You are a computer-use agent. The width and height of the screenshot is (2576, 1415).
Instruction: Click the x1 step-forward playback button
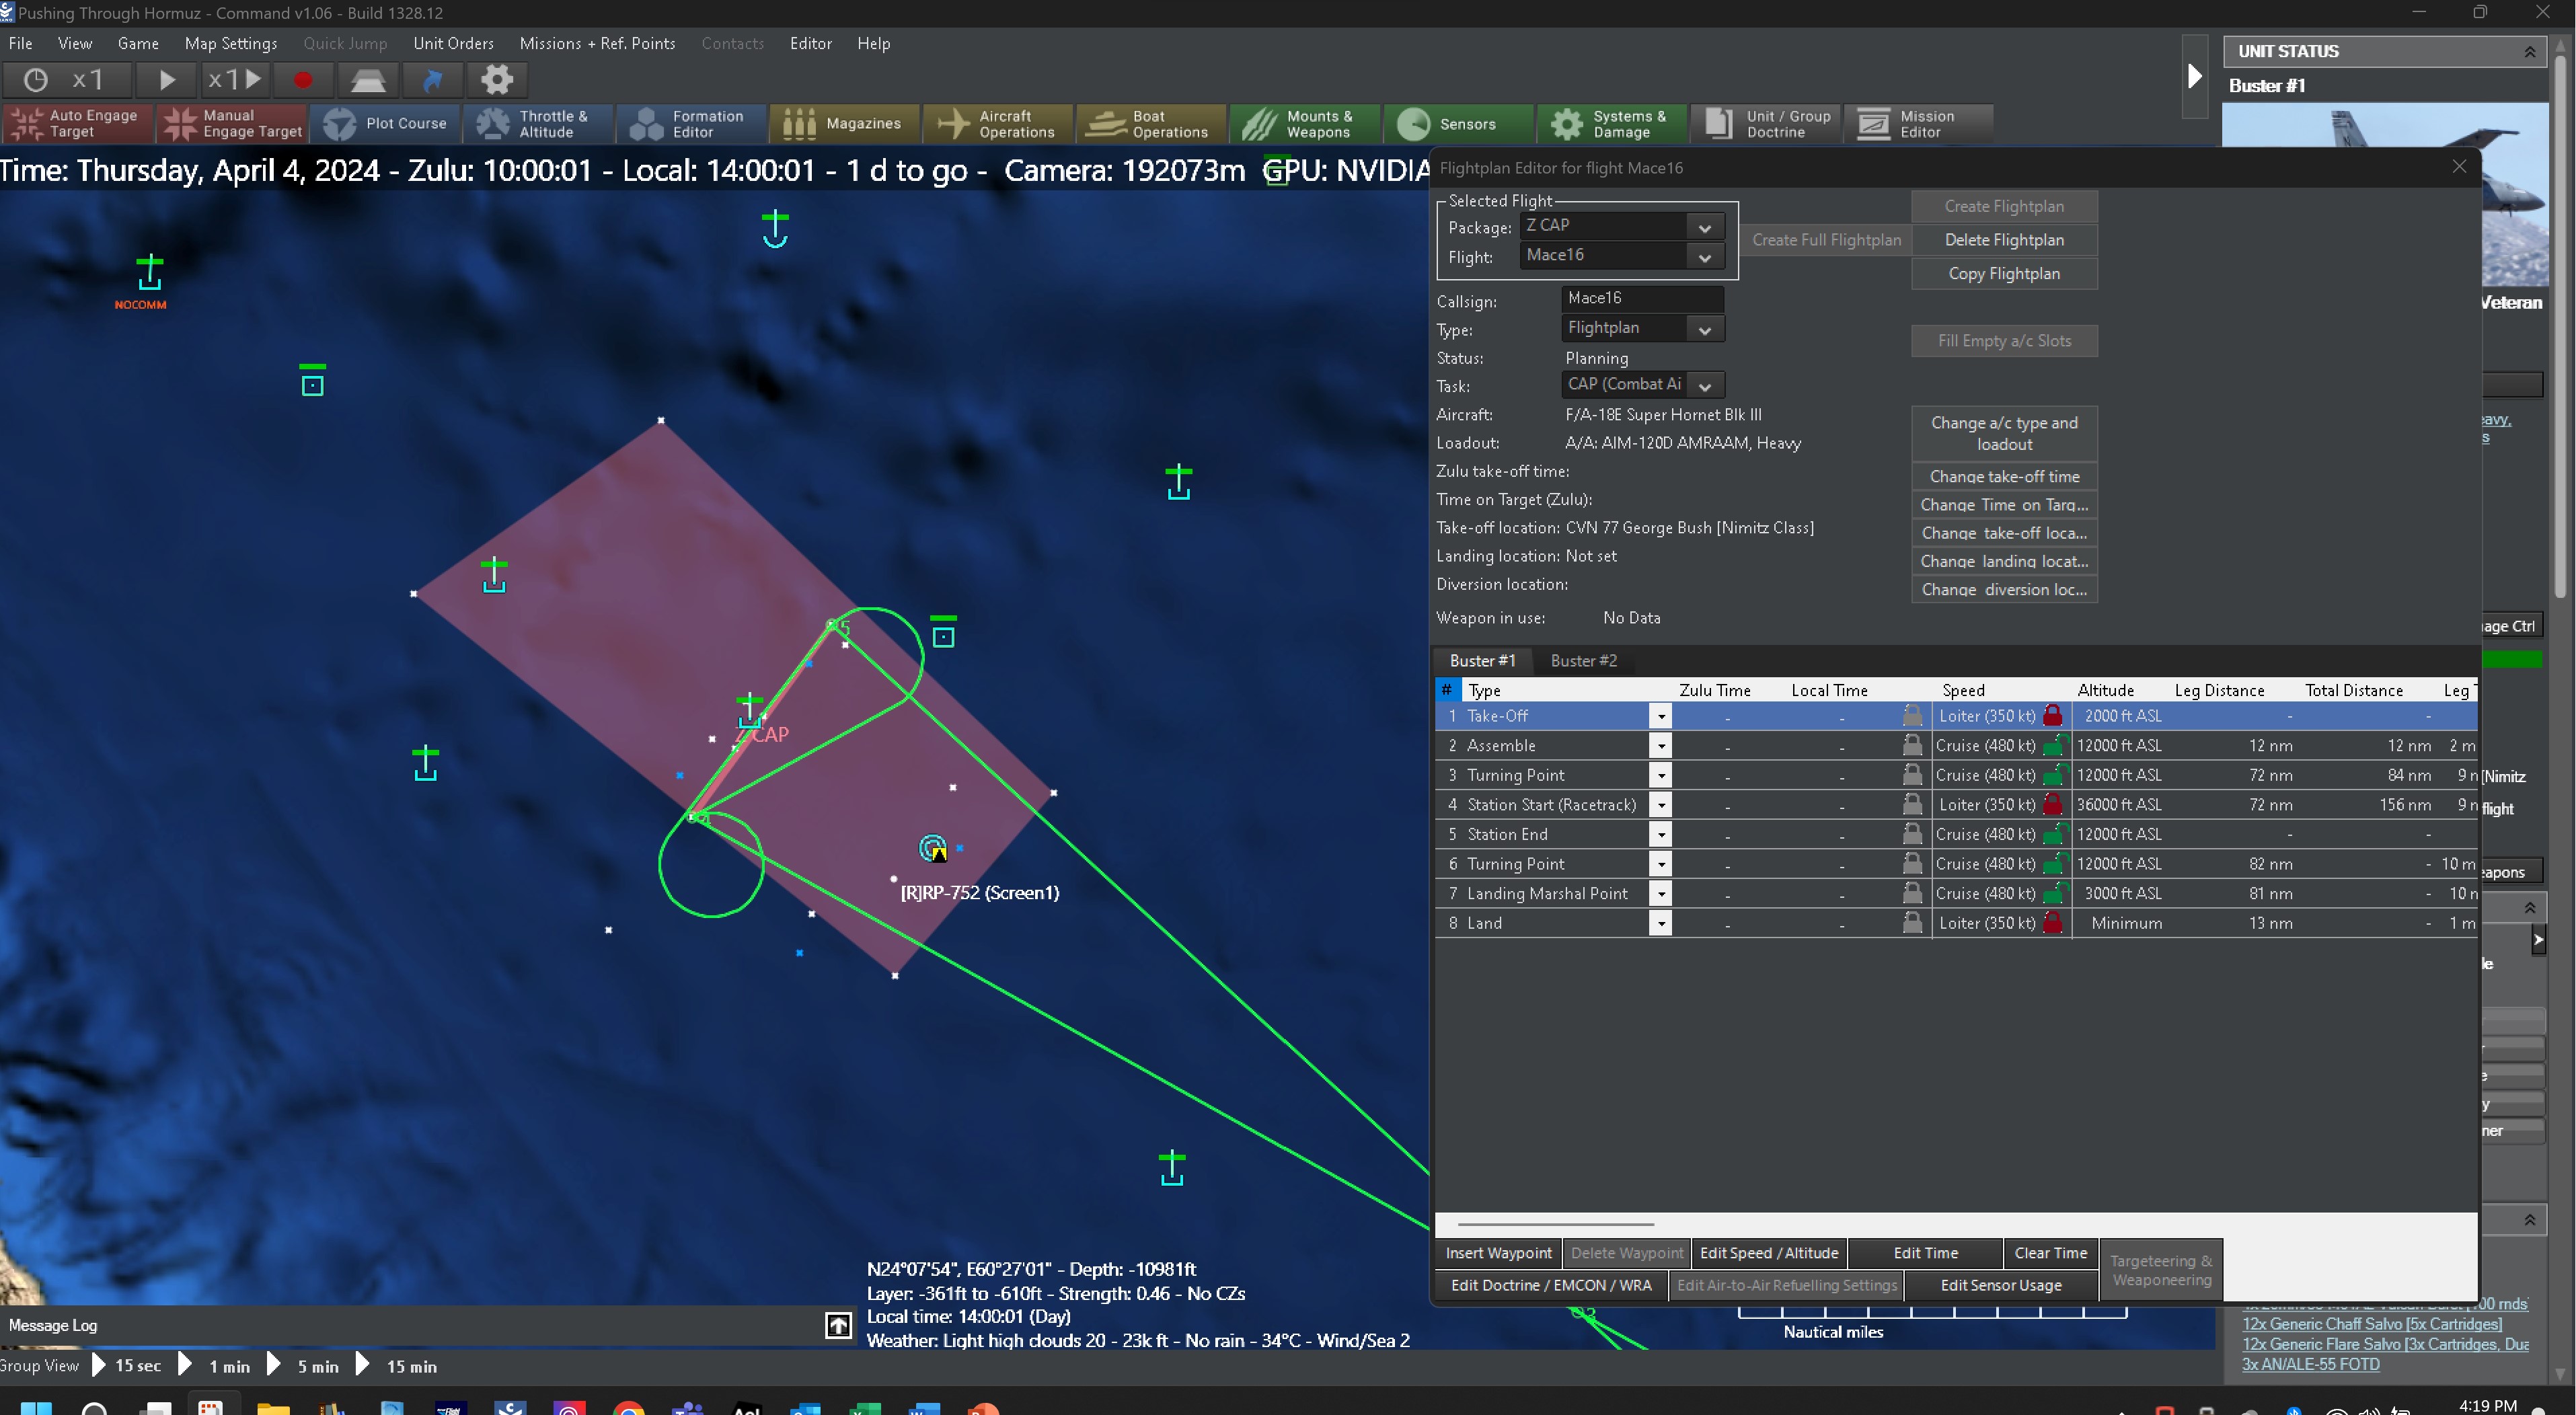pos(235,79)
